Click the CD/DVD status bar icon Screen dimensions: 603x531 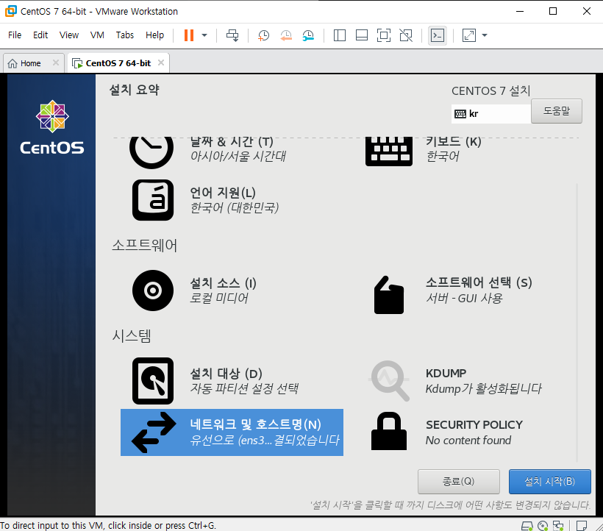(543, 526)
